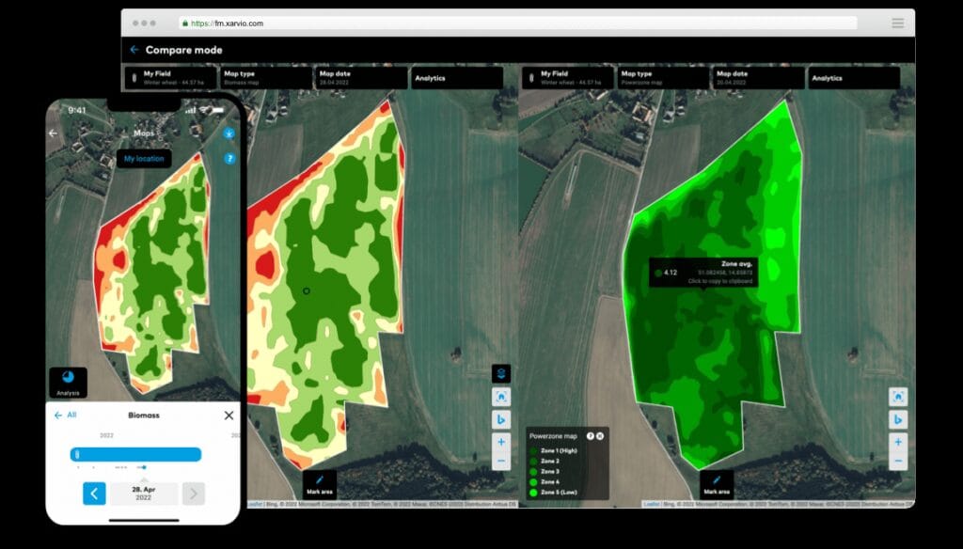This screenshot has width=963, height=549.
Task: Click All to go back from Biomass view
Action: [66, 416]
